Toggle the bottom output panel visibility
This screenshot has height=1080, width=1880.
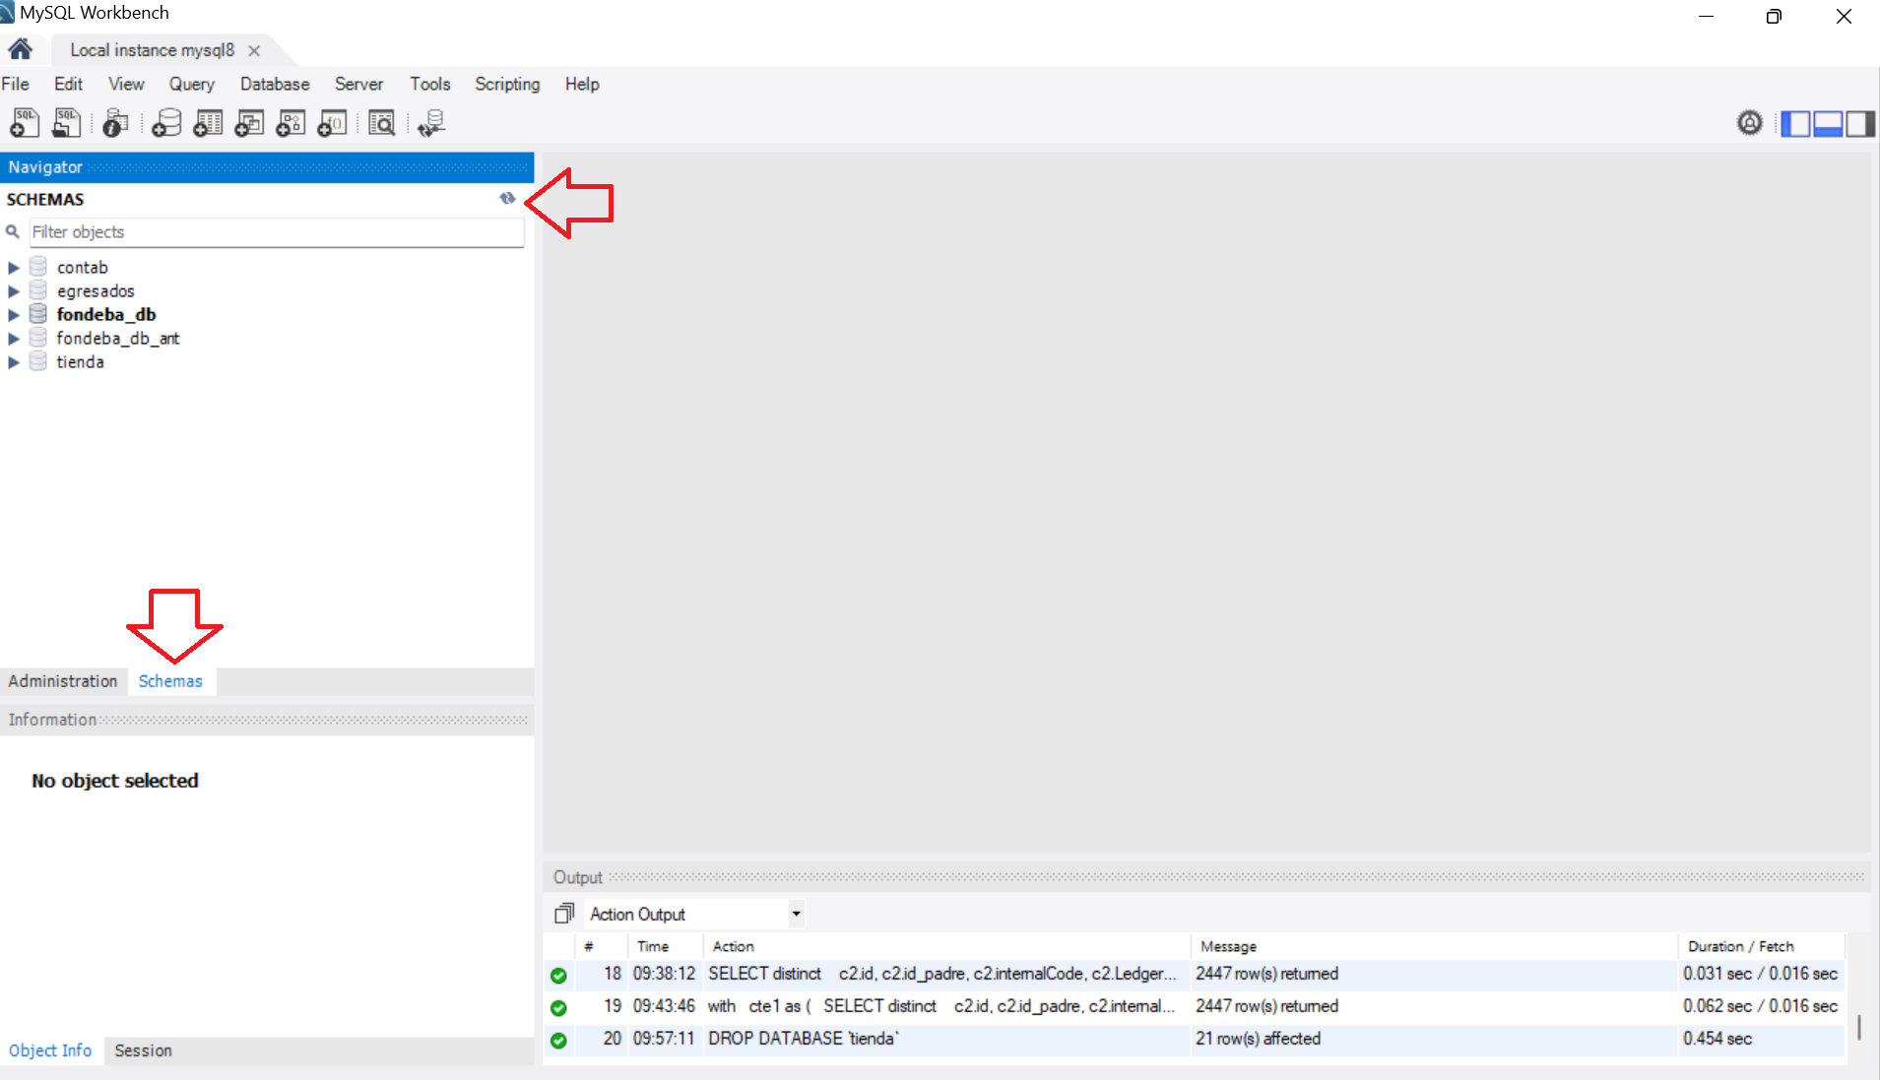[x=1828, y=124]
